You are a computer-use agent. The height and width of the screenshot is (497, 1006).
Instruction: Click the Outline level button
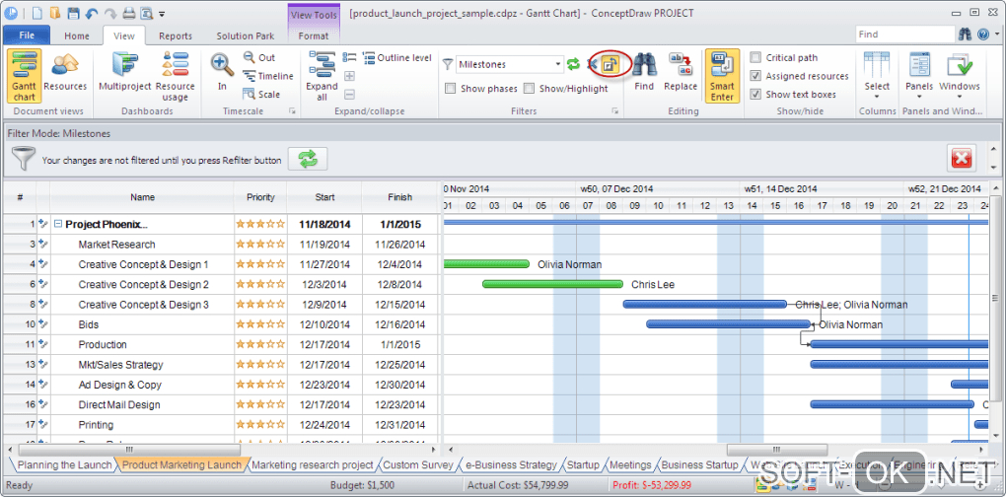tap(397, 58)
